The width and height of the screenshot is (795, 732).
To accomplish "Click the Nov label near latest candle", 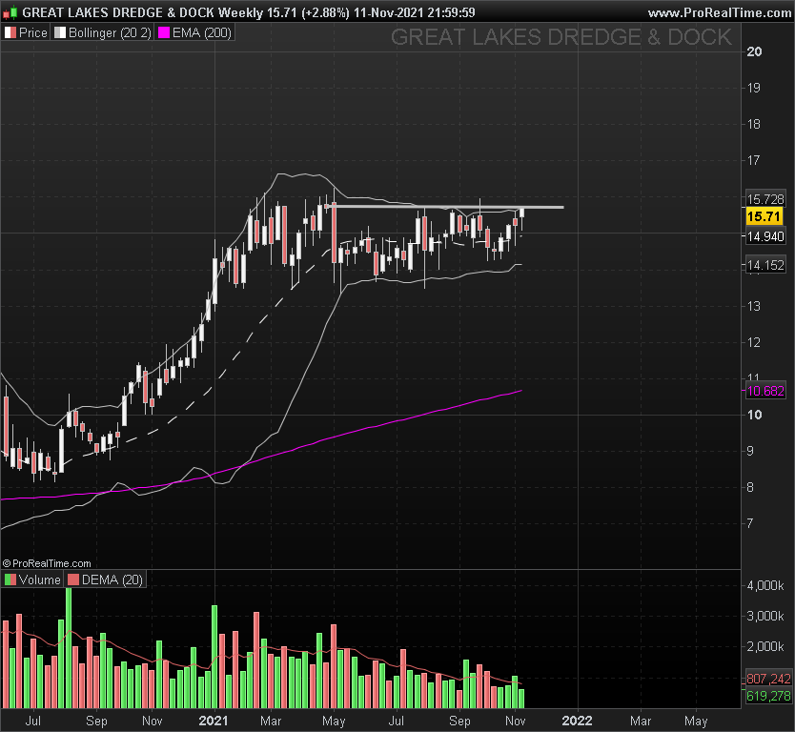I will 516,721.
